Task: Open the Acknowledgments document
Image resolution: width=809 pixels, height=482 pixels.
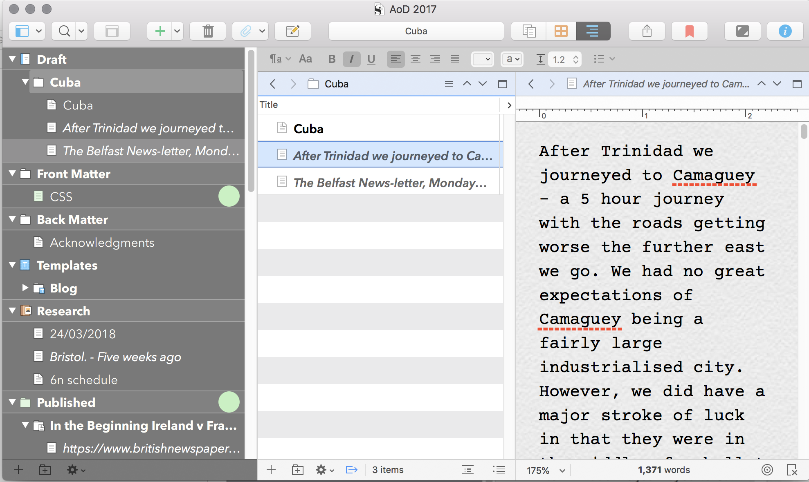Action: [x=123, y=242]
